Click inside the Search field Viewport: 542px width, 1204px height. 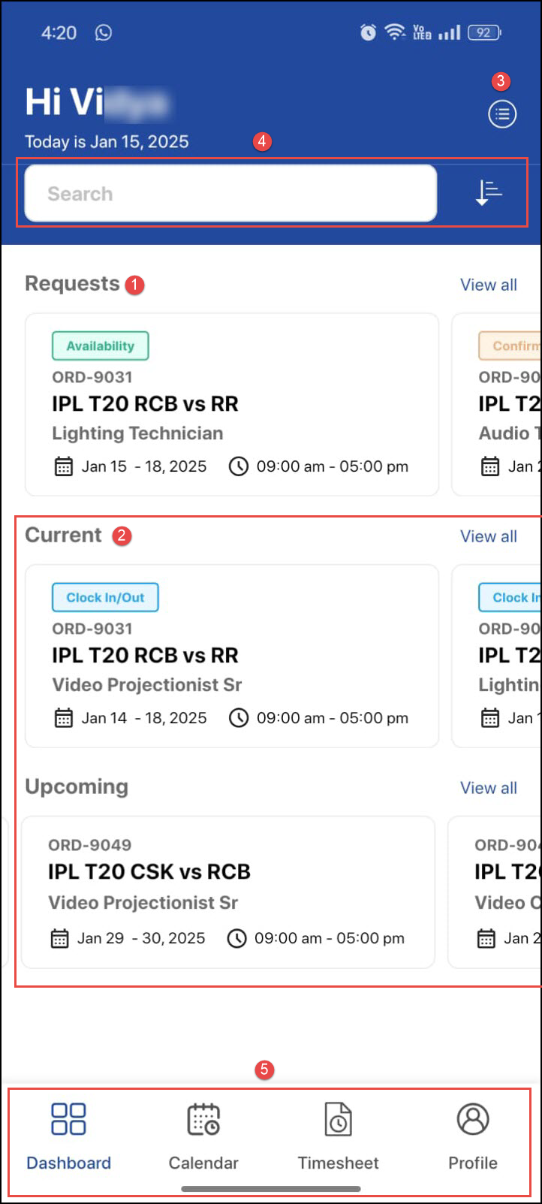click(x=230, y=194)
